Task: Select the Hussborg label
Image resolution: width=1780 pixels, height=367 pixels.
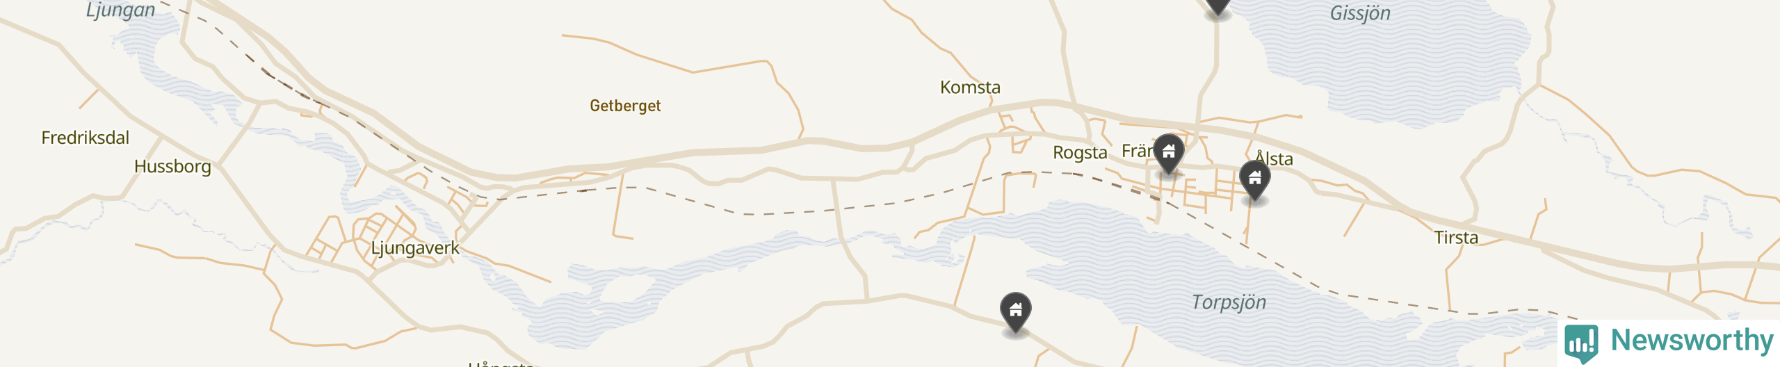Action: point(172,167)
